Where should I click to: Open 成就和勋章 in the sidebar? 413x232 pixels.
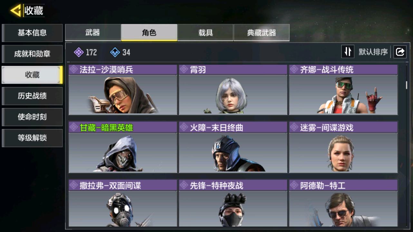point(32,54)
